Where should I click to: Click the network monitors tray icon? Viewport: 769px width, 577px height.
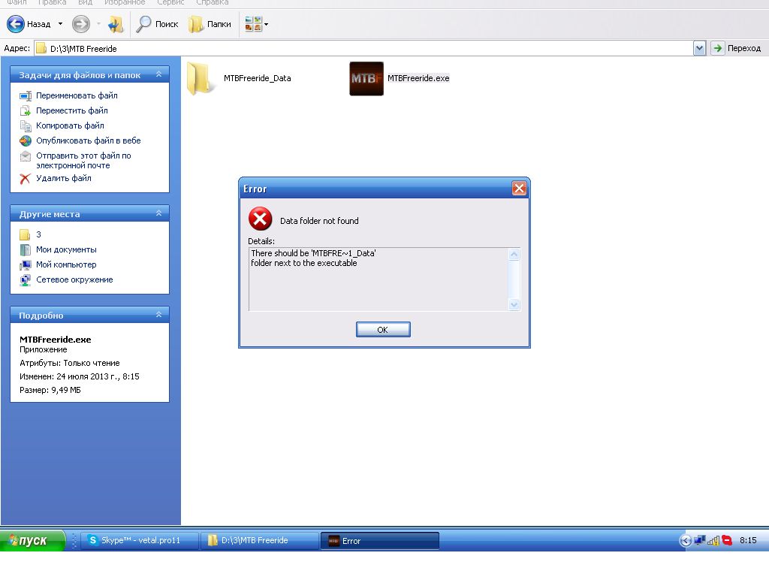(x=699, y=540)
